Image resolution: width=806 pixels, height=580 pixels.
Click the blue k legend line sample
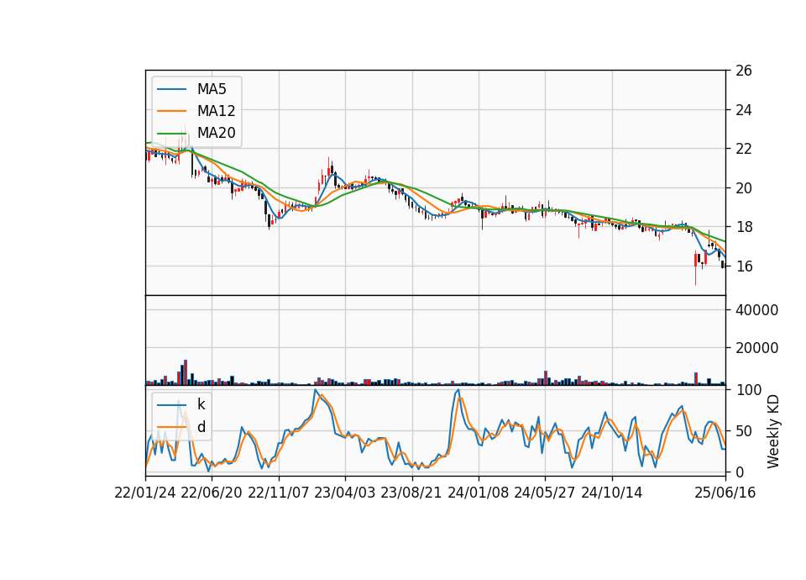coord(171,405)
